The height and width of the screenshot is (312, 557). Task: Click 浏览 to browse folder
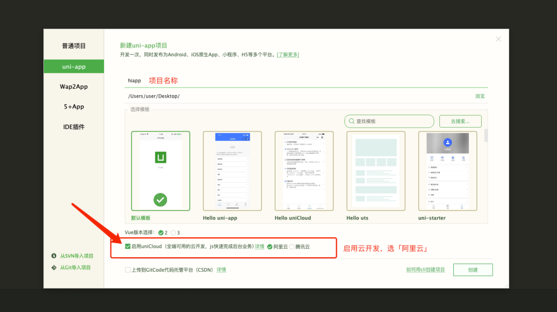(x=480, y=96)
